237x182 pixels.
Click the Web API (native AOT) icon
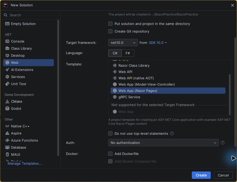pyautogui.click(x=115, y=78)
